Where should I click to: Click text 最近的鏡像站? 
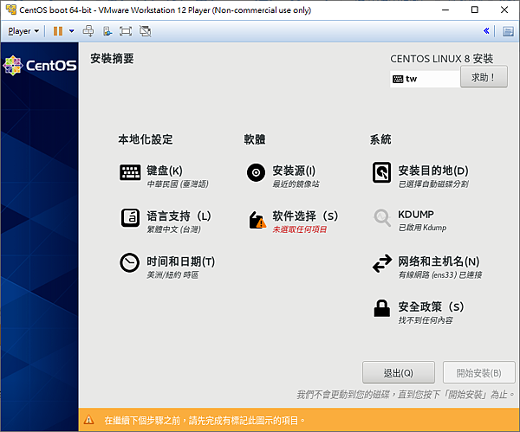(296, 184)
